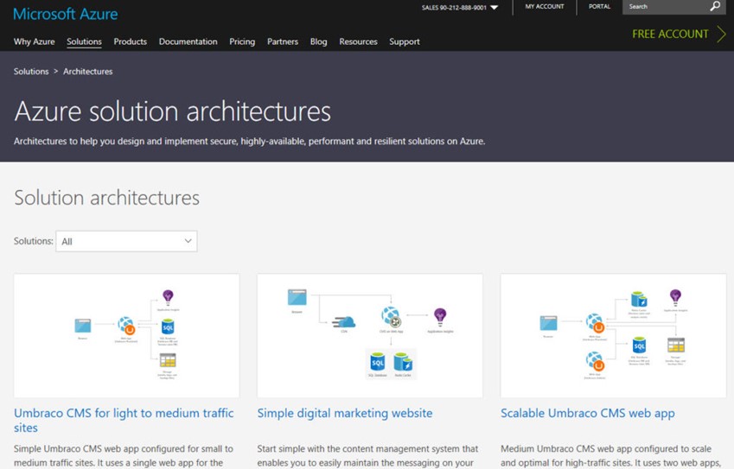Open the Why Azure menu

click(x=35, y=41)
